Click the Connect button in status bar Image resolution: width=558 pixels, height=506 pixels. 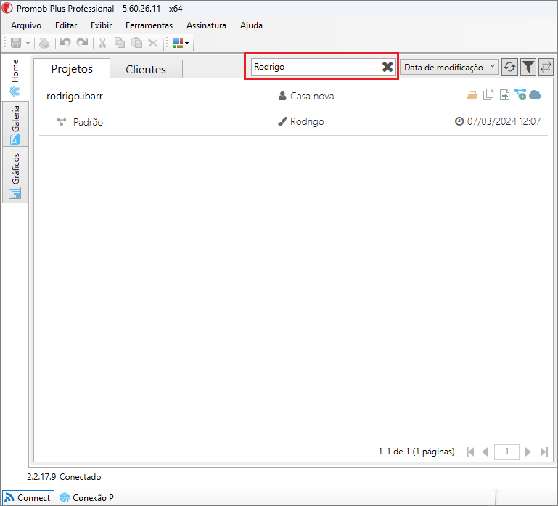(x=28, y=497)
